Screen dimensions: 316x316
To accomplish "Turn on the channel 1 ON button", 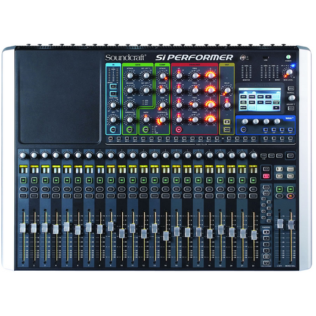I will (23, 180).
